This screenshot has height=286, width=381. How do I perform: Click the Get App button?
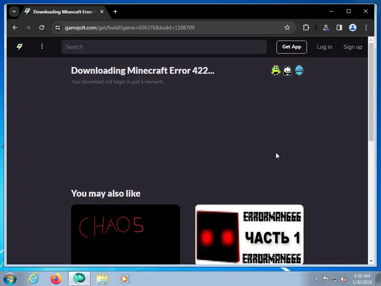pos(292,47)
